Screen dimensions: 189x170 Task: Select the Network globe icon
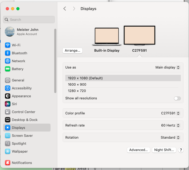[x=8, y=61]
